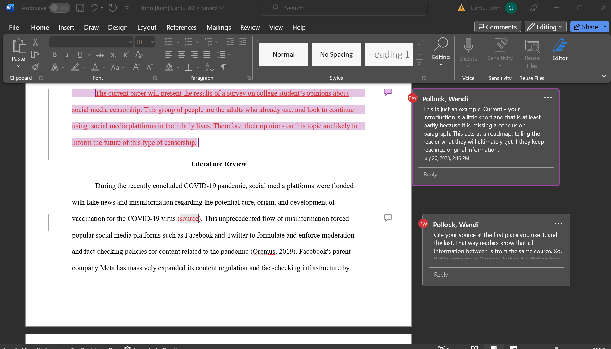Show paragraph marks with pilcrow icon

(x=224, y=67)
